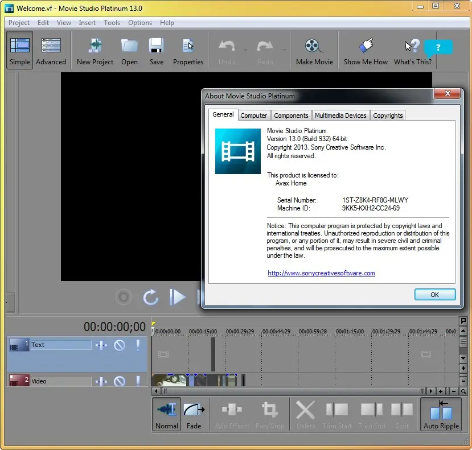The width and height of the screenshot is (472, 450).
Task: Mute the Text track
Action: click(120, 345)
